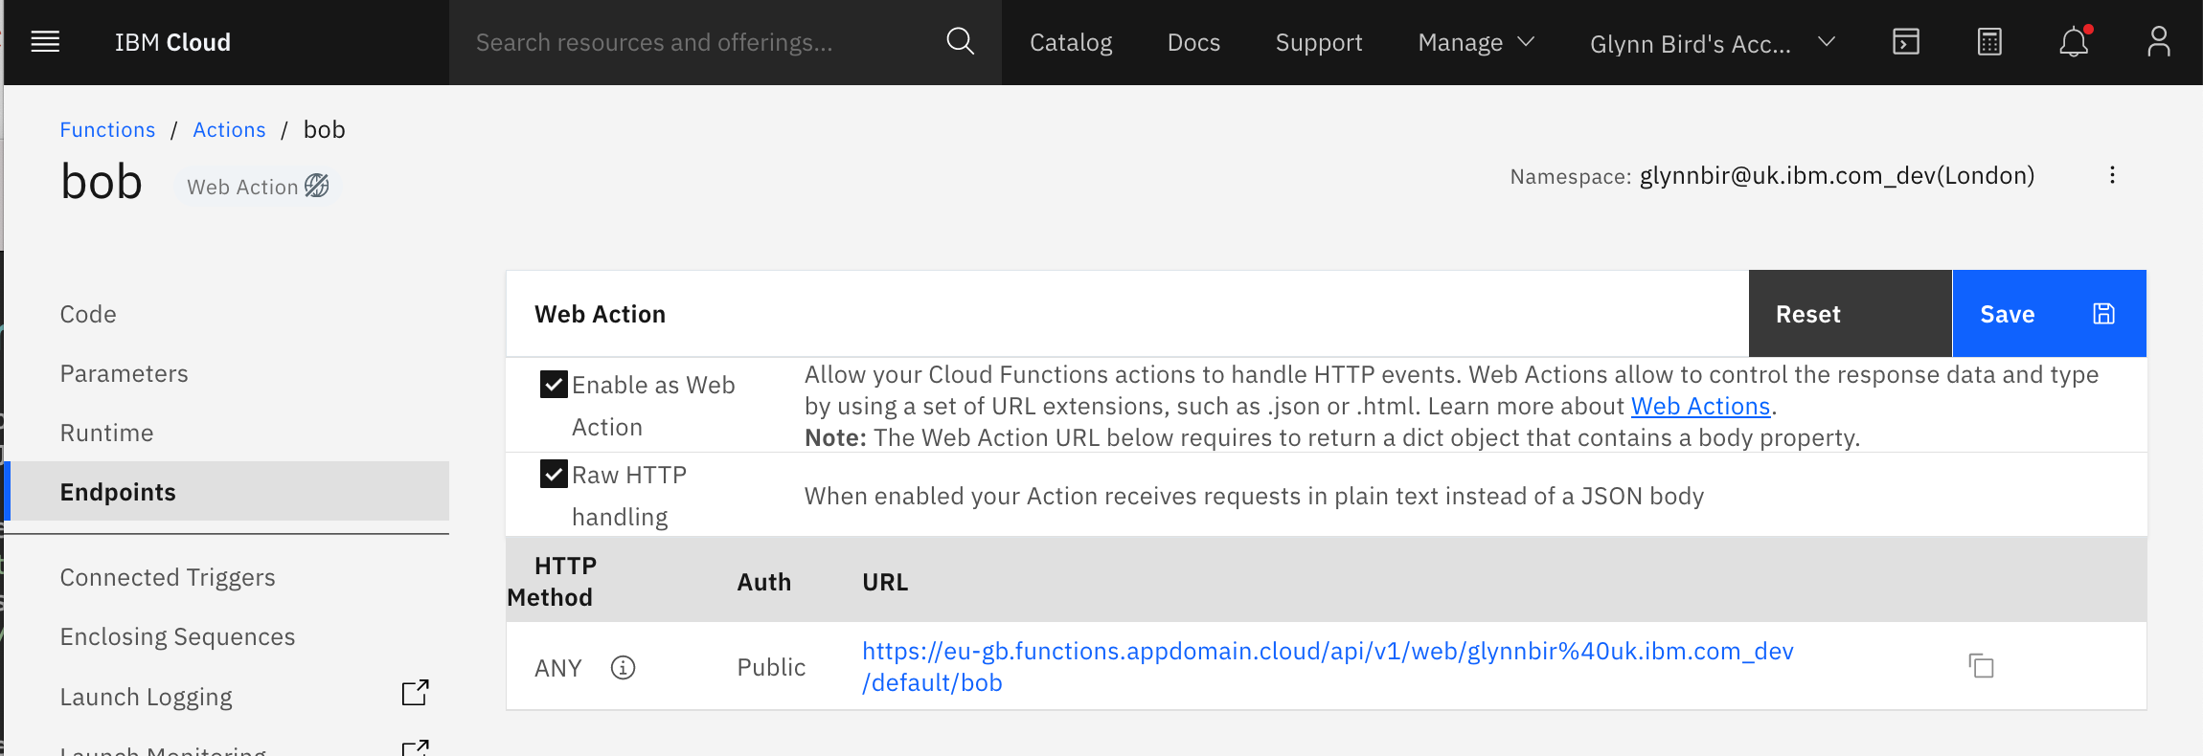This screenshot has width=2203, height=756.
Task: Click the Public auth cell
Action: [x=771, y=667]
